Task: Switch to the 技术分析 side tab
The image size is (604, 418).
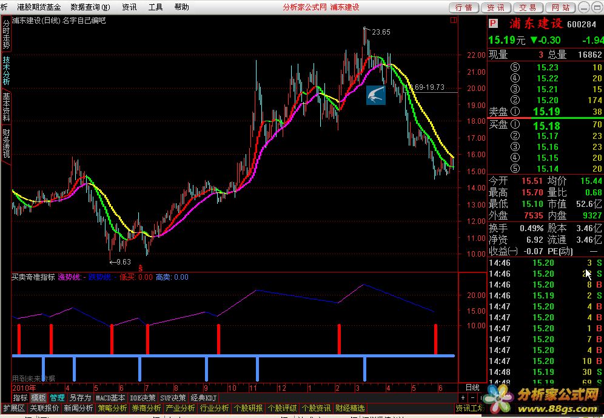Action: coord(6,71)
